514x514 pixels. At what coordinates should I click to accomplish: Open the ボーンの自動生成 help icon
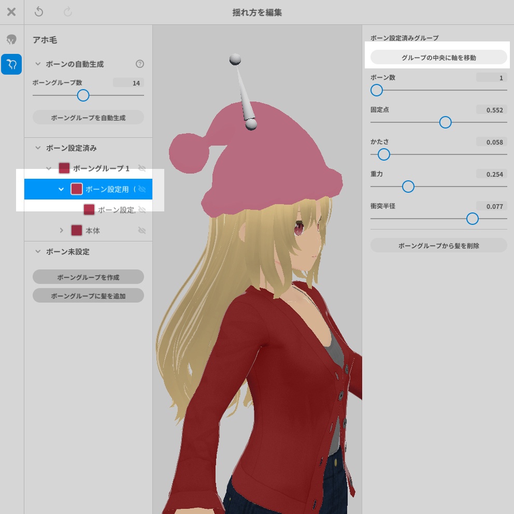click(x=139, y=64)
